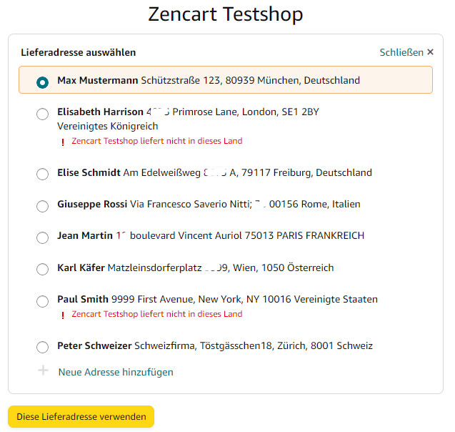
Task: Select Karl Käfer Wien address radio
Action: (42, 269)
